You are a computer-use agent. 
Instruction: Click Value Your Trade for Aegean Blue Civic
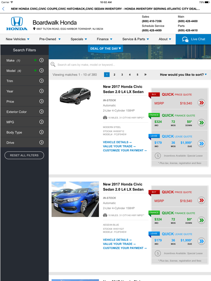pos(119,244)
